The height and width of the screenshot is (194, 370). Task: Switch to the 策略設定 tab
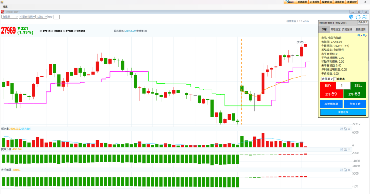pyautogui.click(x=335, y=30)
